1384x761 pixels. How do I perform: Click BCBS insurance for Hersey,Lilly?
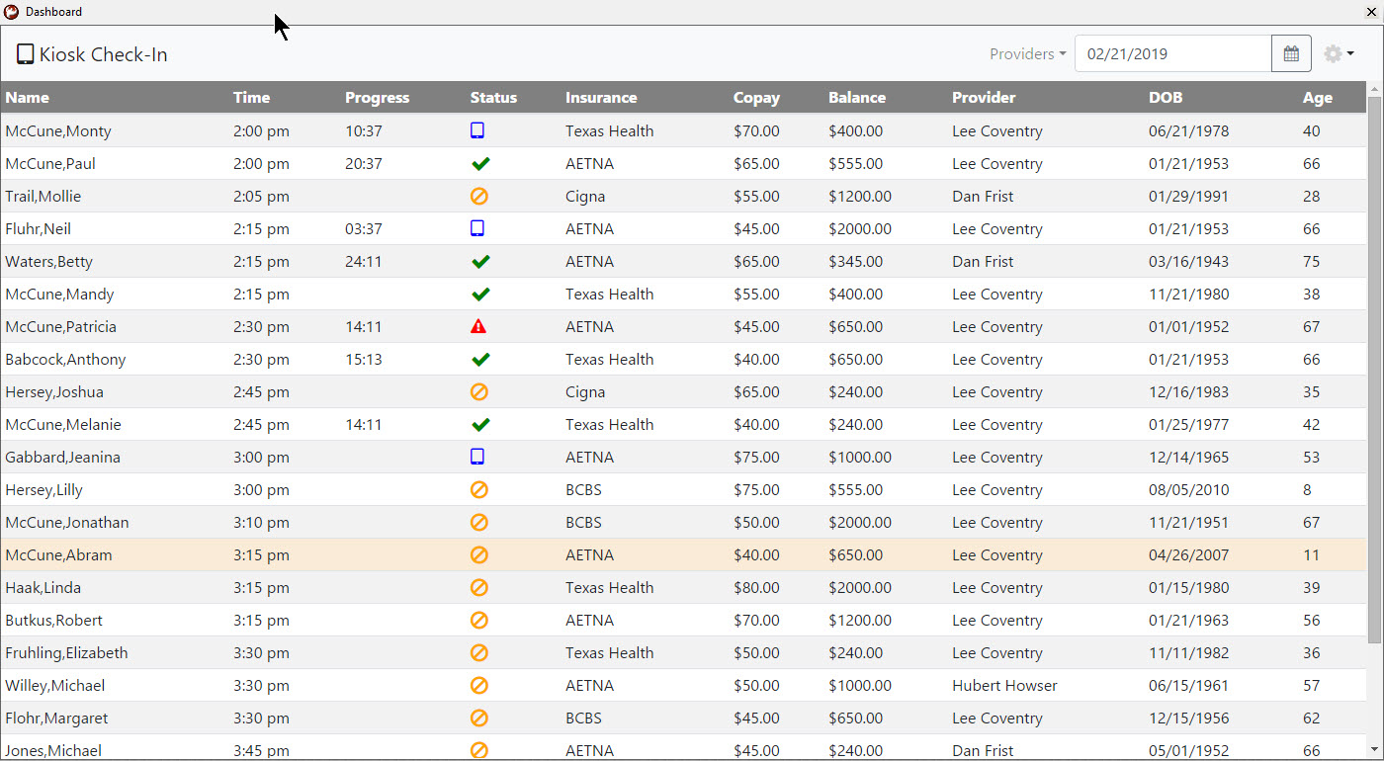pyautogui.click(x=583, y=489)
